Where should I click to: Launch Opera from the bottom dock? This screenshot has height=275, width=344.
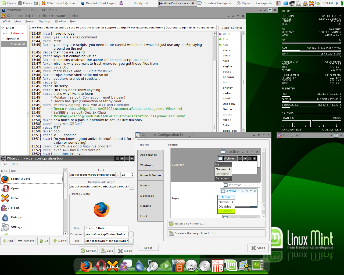pos(101,266)
